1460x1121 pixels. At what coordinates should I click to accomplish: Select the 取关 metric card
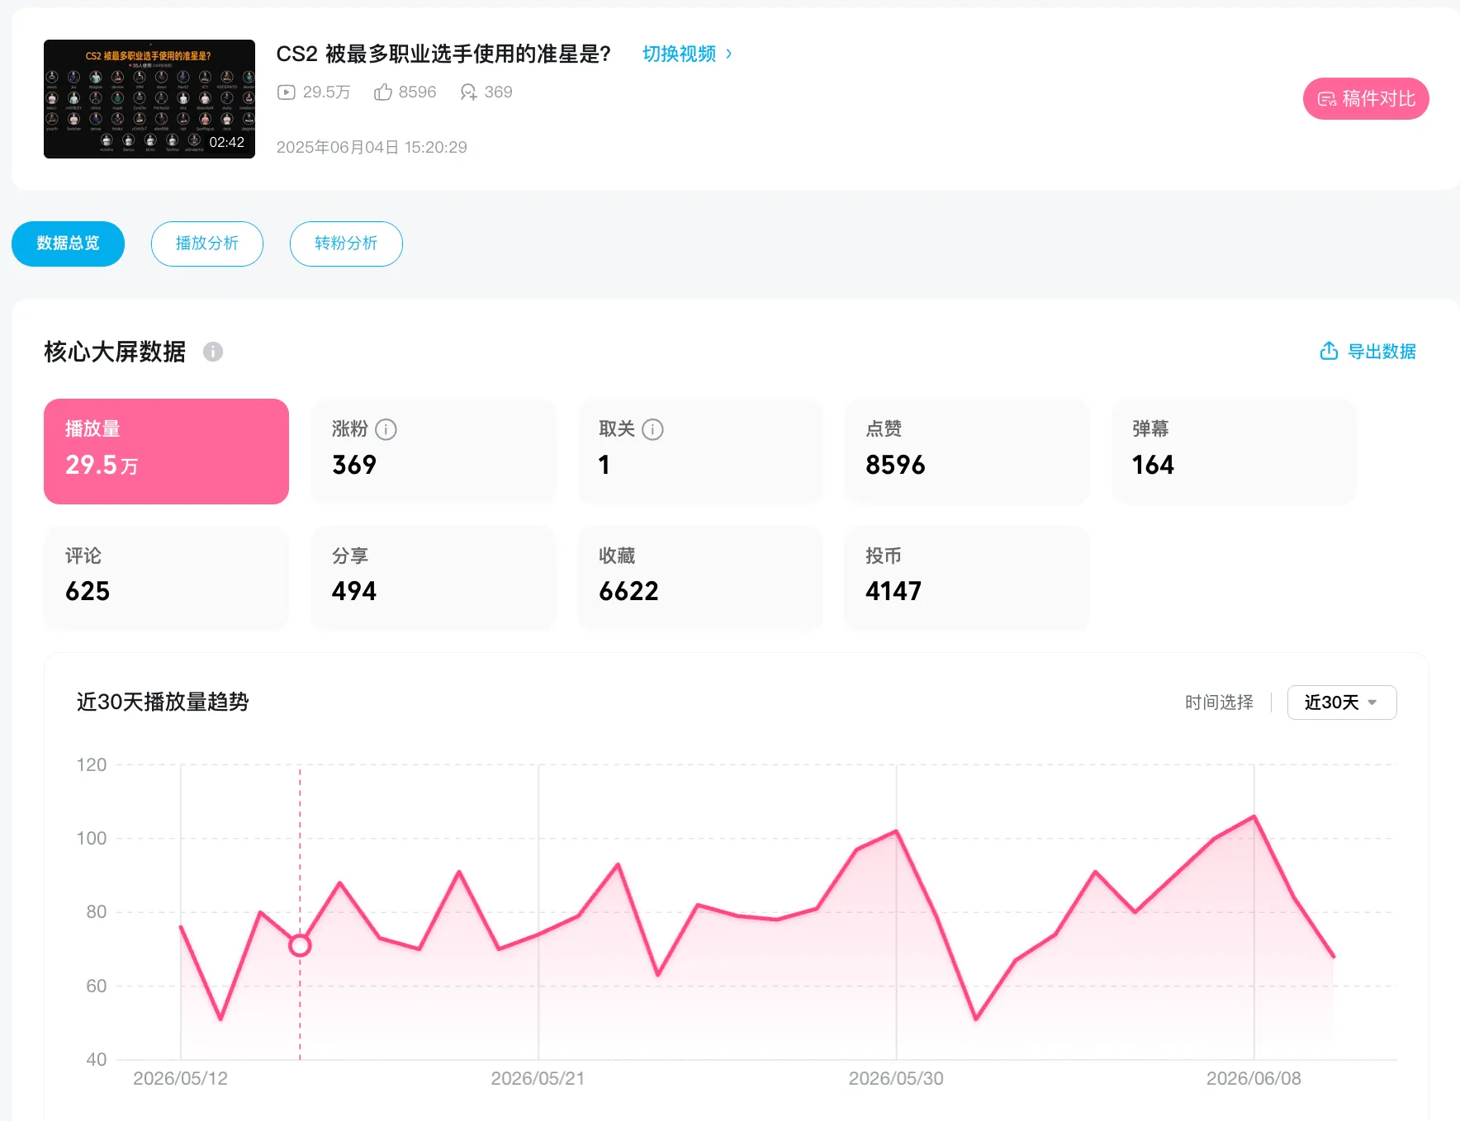tap(700, 452)
